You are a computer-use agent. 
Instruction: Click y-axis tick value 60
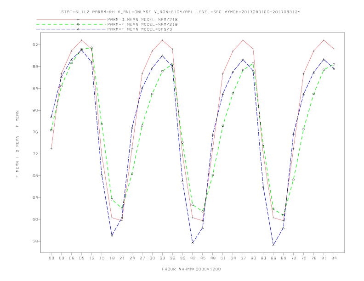point(35,219)
